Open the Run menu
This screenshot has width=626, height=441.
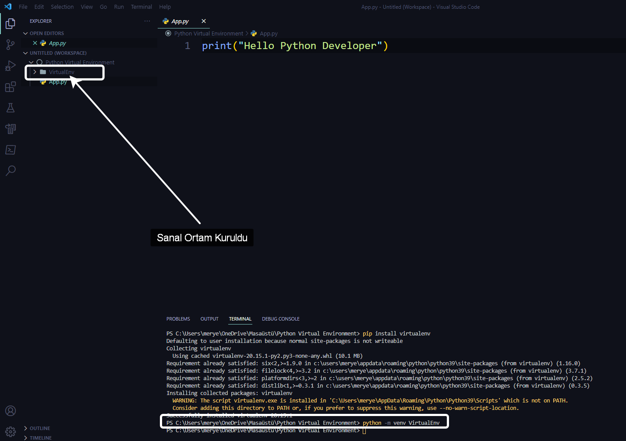[x=119, y=7]
